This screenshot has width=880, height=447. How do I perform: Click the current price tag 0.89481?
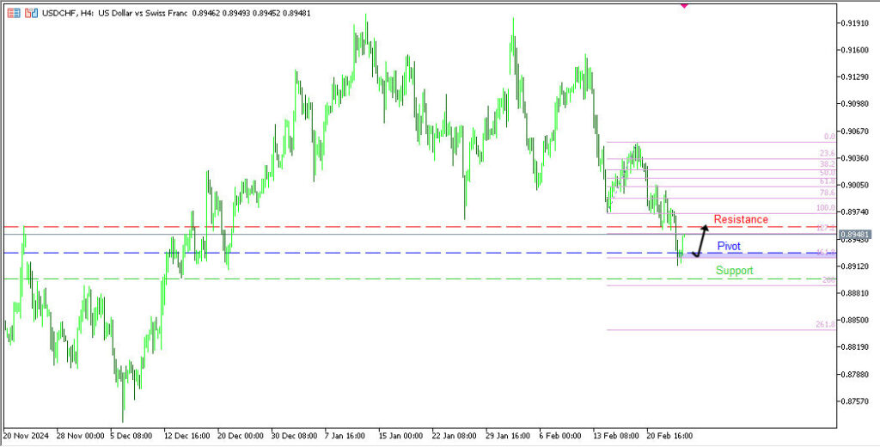(855, 235)
